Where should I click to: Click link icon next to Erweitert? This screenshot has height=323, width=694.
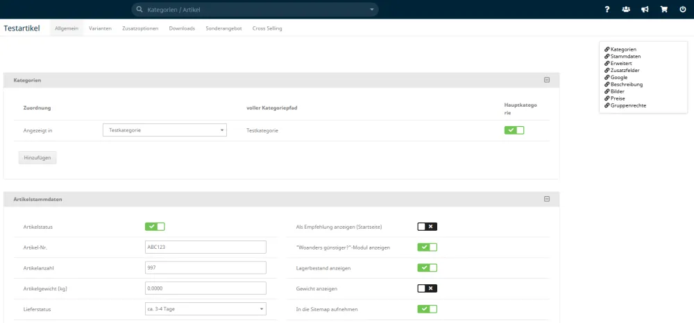coord(607,64)
